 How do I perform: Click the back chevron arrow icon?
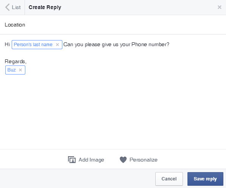7,7
